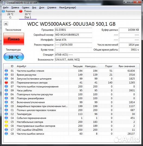
Task: Click yellow status icon for Нестабильные сектора
Action: coord(6,122)
